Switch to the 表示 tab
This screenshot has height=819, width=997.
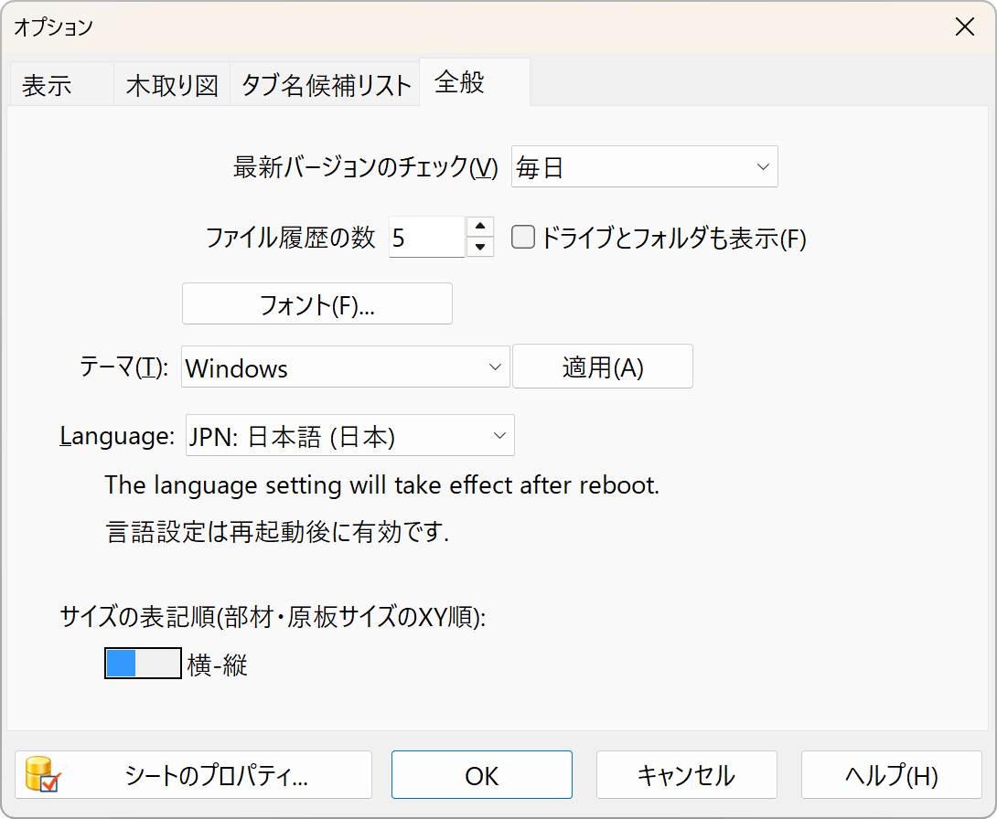pos(48,86)
